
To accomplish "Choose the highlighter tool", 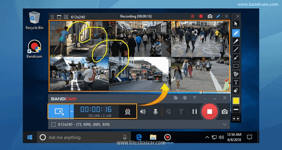I will pos(236,42).
